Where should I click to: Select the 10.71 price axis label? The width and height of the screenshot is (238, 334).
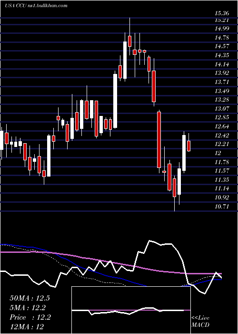tap(222, 206)
